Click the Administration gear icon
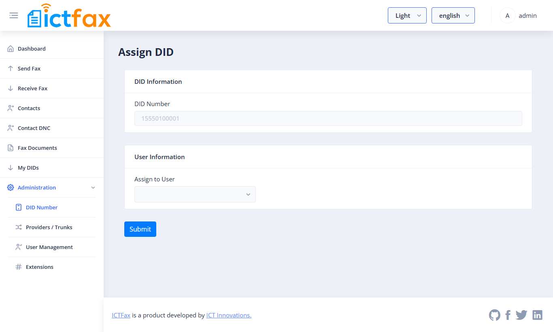Image resolution: width=553 pixels, height=332 pixels. point(11,187)
